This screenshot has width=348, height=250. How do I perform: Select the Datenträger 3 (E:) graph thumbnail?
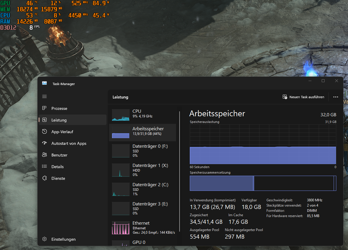[x=120, y=208]
